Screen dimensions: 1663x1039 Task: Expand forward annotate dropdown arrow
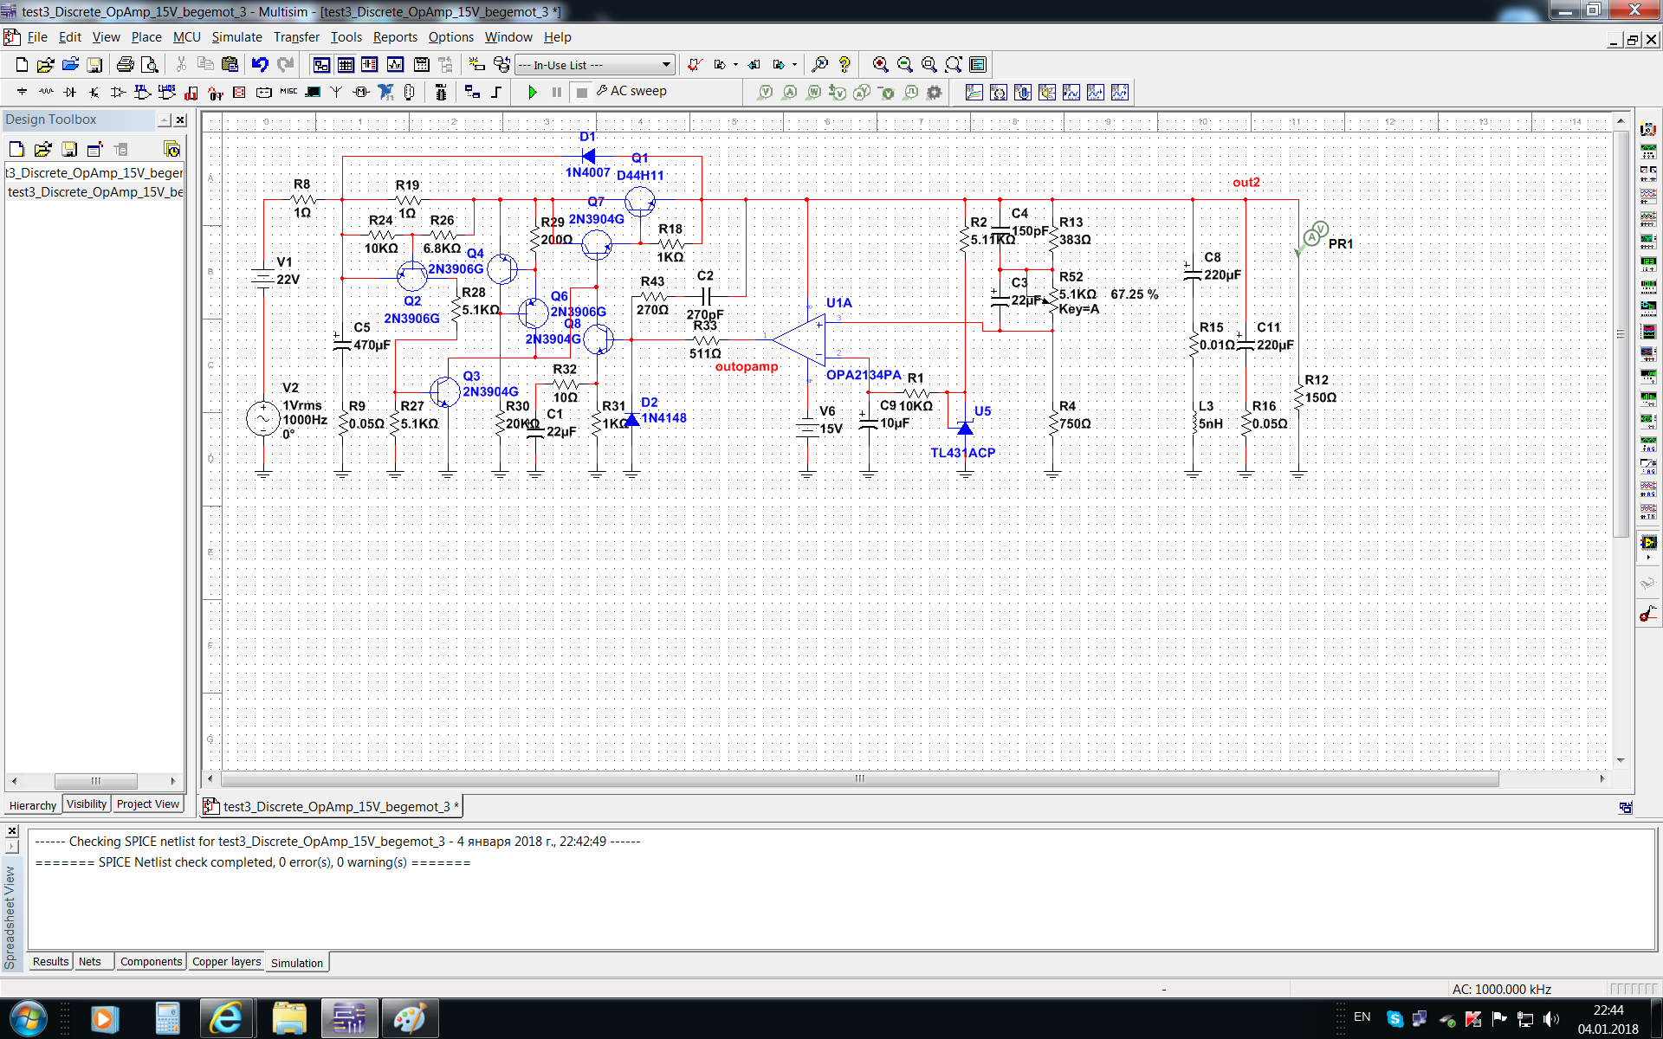coord(794,65)
